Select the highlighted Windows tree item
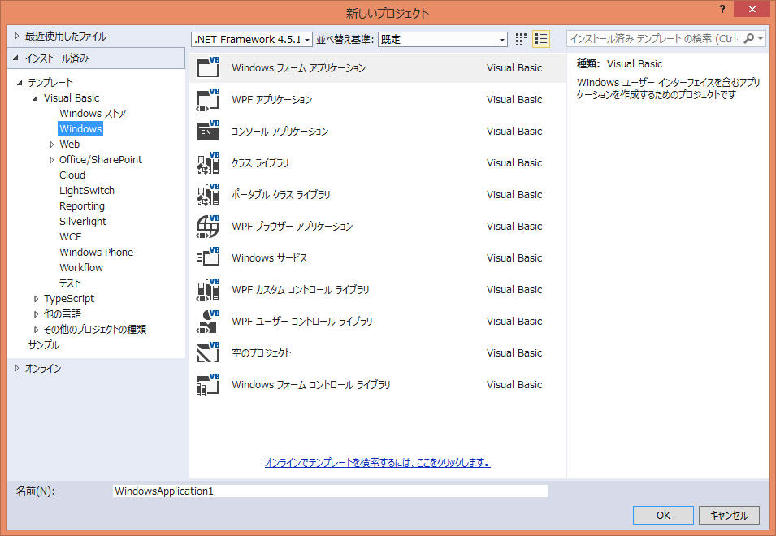Screen dimensions: 776x536 (x=80, y=128)
